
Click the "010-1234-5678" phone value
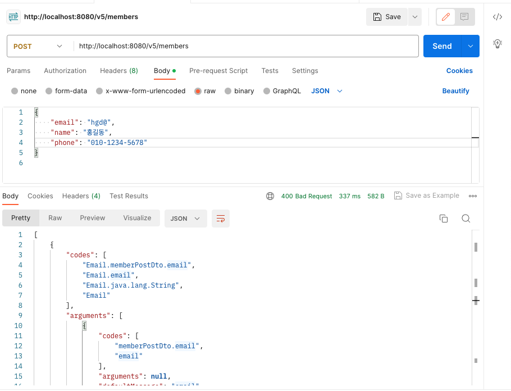pos(117,143)
